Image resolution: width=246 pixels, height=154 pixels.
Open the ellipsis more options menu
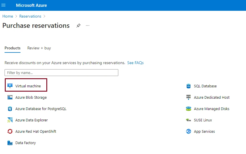(88, 26)
